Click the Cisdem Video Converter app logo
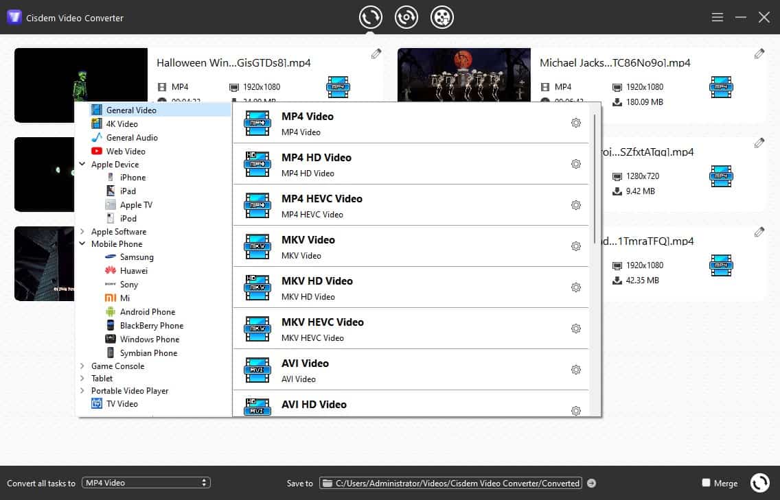 coord(14,17)
